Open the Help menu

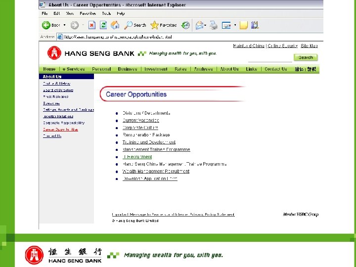[121, 14]
